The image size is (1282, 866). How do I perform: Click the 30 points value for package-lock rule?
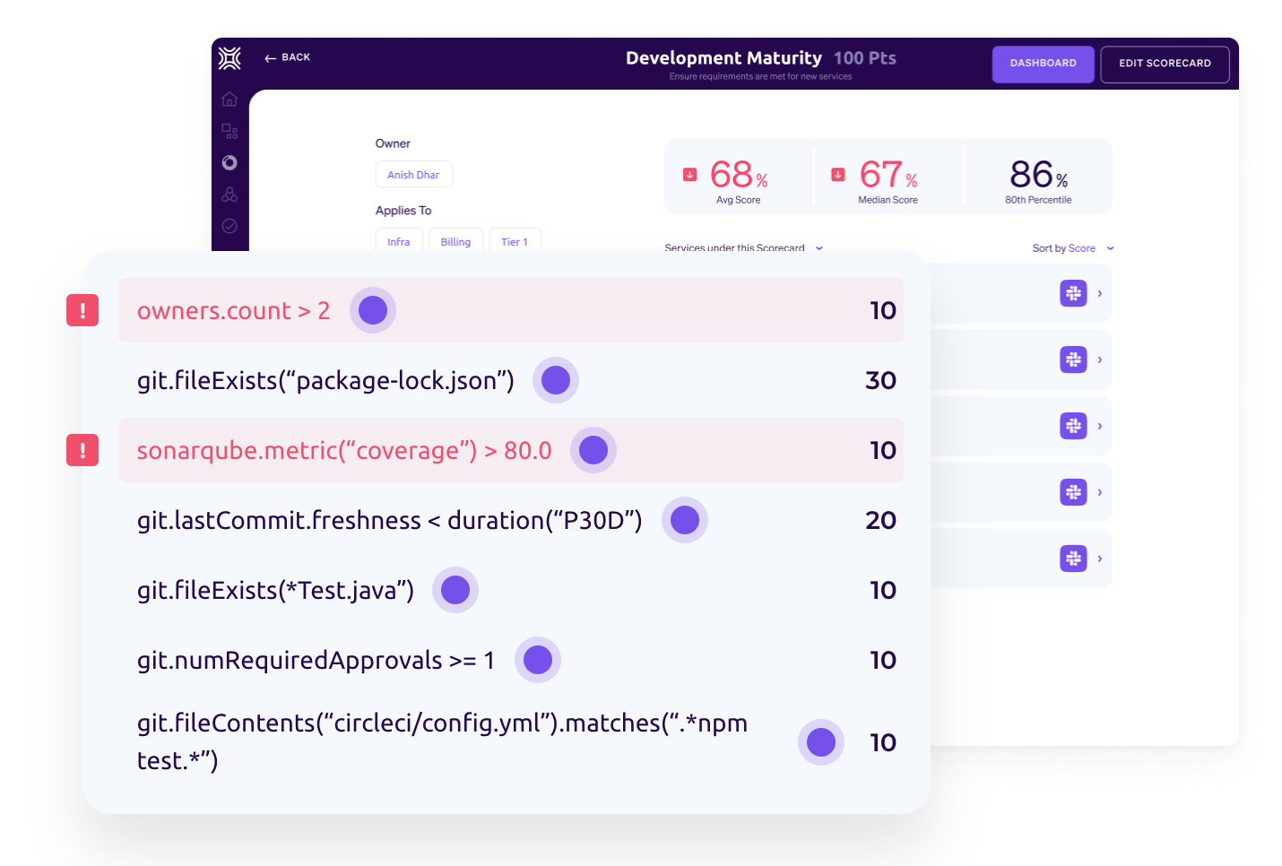coord(880,380)
